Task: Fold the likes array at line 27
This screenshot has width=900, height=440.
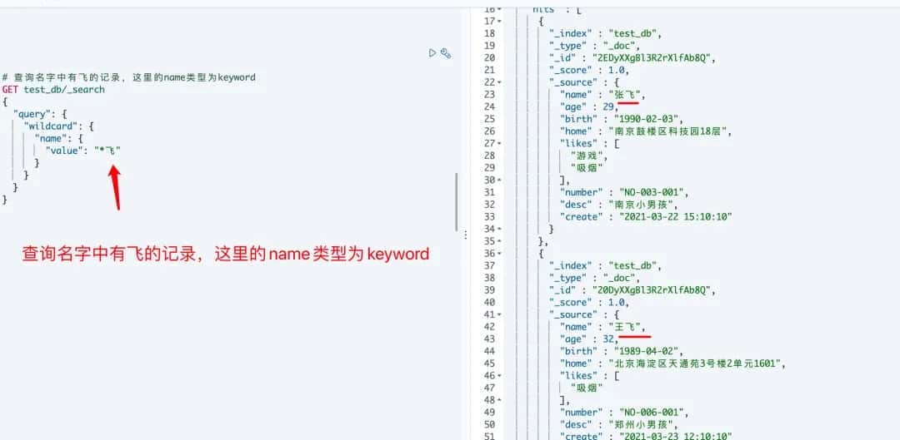Action: (x=499, y=143)
